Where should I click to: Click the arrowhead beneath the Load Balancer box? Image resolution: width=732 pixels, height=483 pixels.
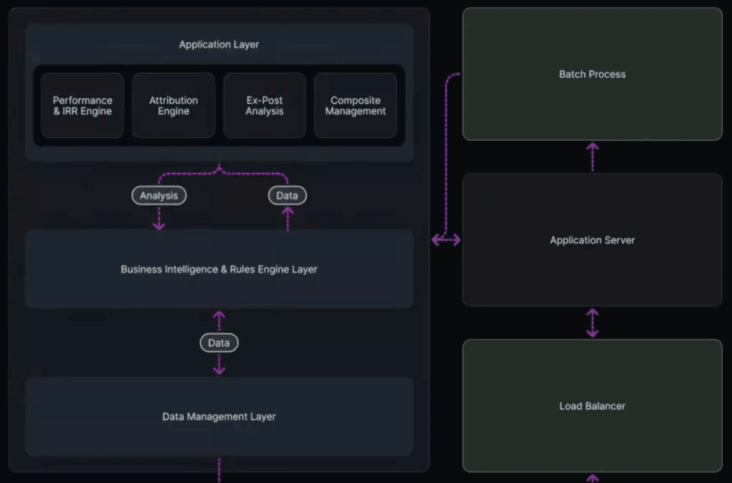[x=592, y=478]
